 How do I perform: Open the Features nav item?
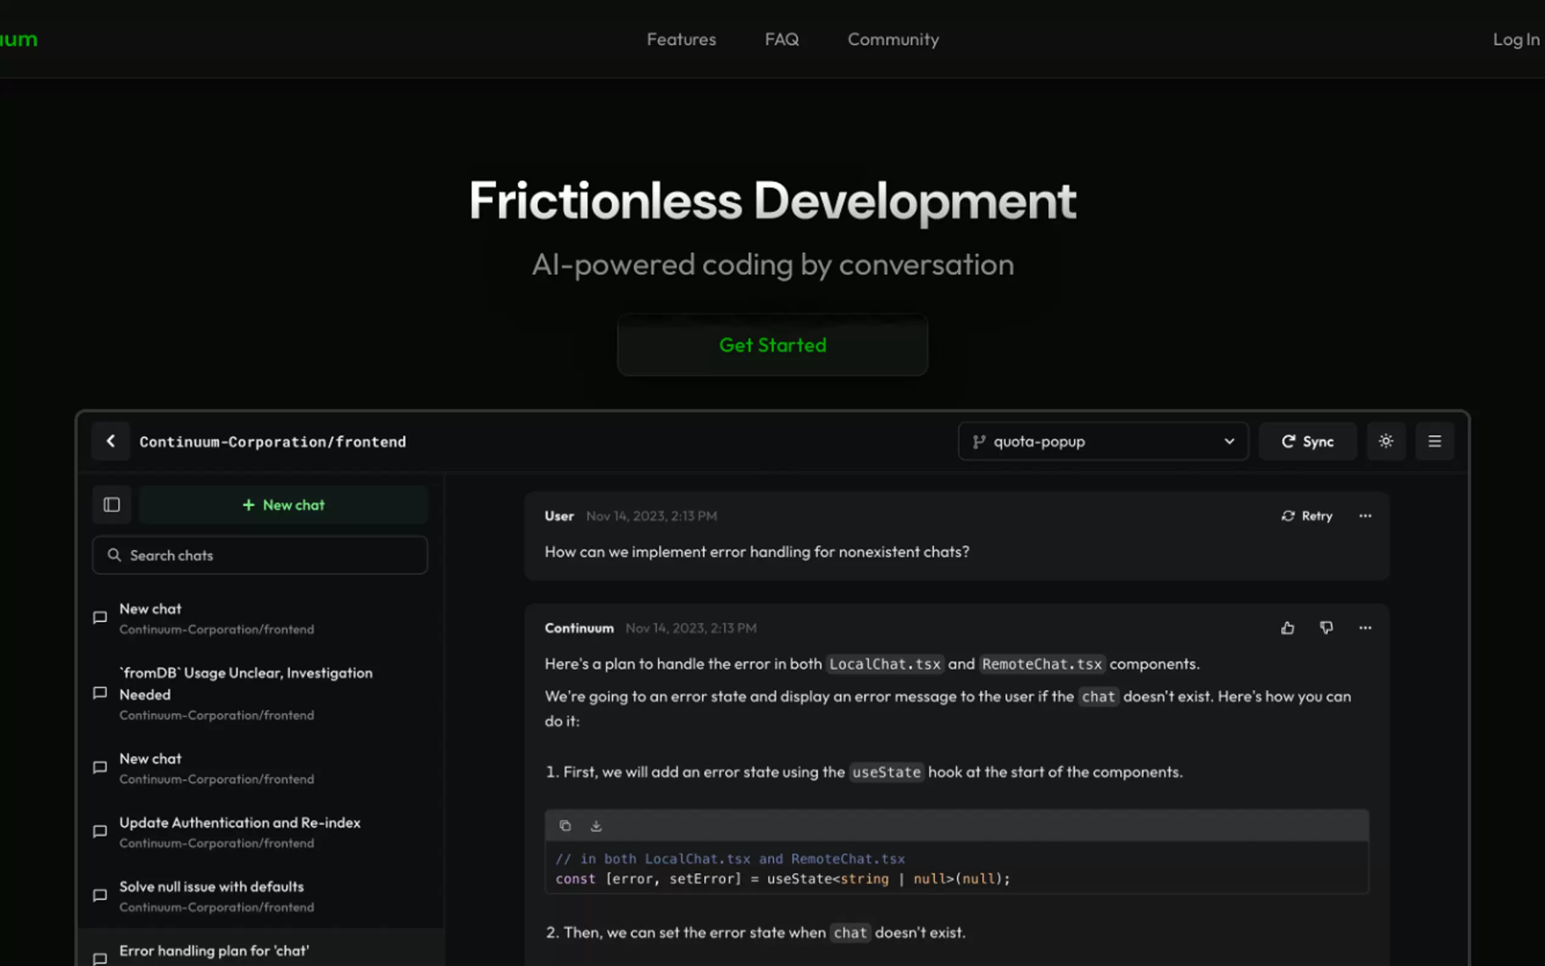681,39
